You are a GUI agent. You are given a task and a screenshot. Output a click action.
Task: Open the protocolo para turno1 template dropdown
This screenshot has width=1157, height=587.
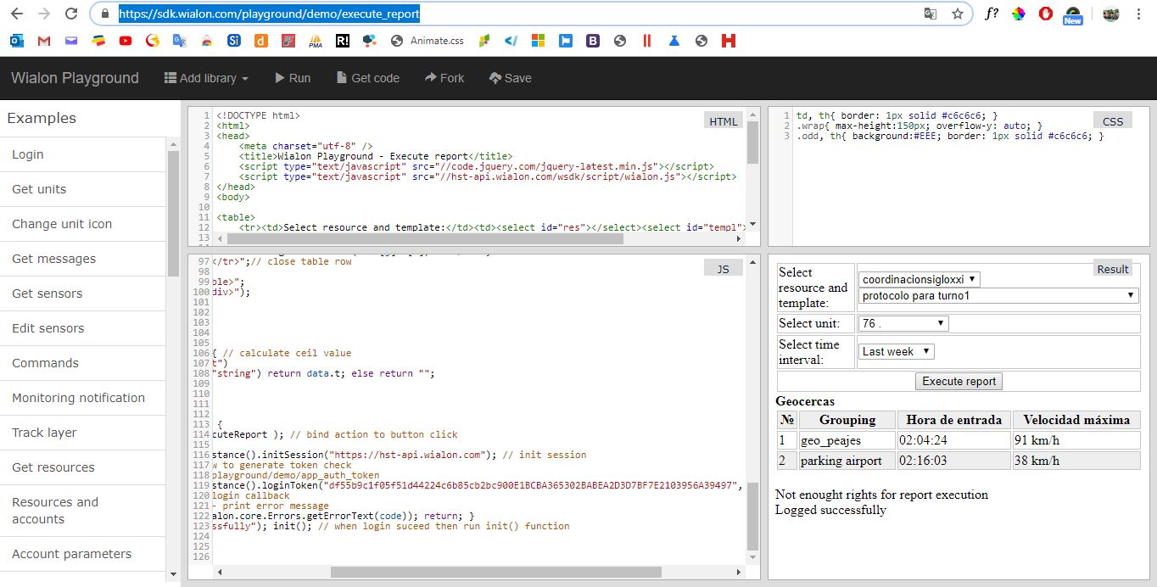pyautogui.click(x=998, y=296)
